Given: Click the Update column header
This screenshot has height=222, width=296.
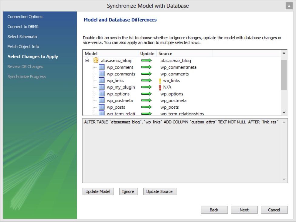Looking at the screenshot, I should pyautogui.click(x=147, y=54).
